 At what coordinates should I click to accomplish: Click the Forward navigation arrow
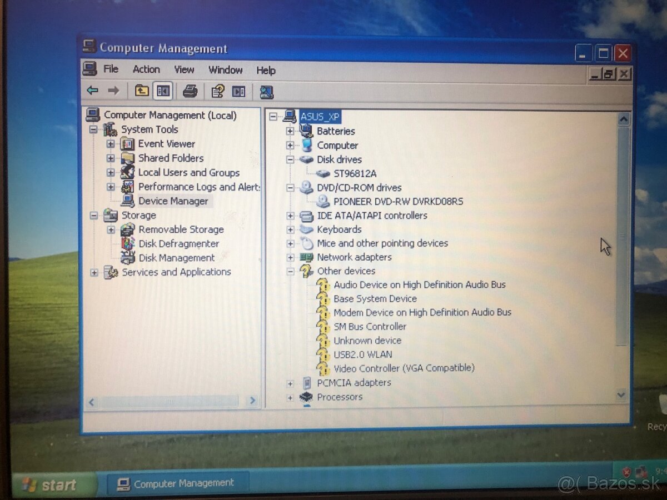pyautogui.click(x=113, y=91)
